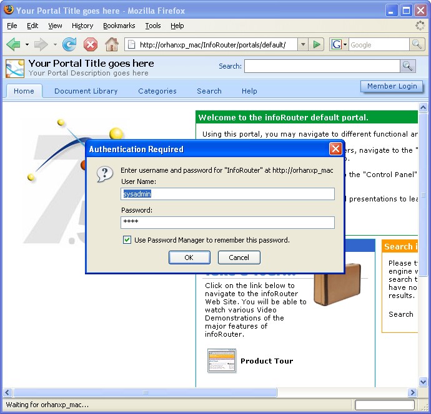Click the Product Tour thumbnail image
431x414 pixels.
click(222, 360)
